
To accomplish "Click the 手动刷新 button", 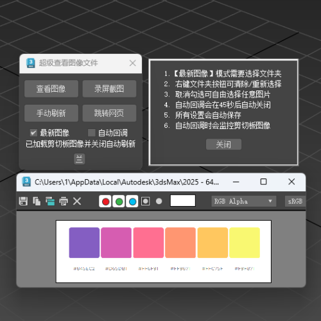I will (x=51, y=113).
